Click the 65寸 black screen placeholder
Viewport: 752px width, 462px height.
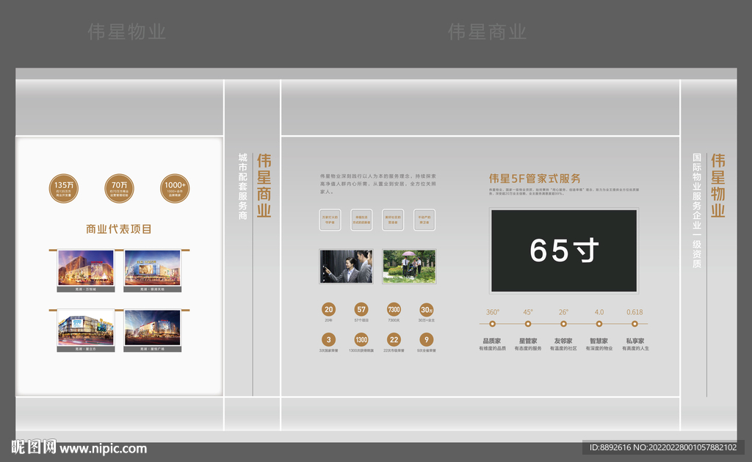tap(564, 250)
